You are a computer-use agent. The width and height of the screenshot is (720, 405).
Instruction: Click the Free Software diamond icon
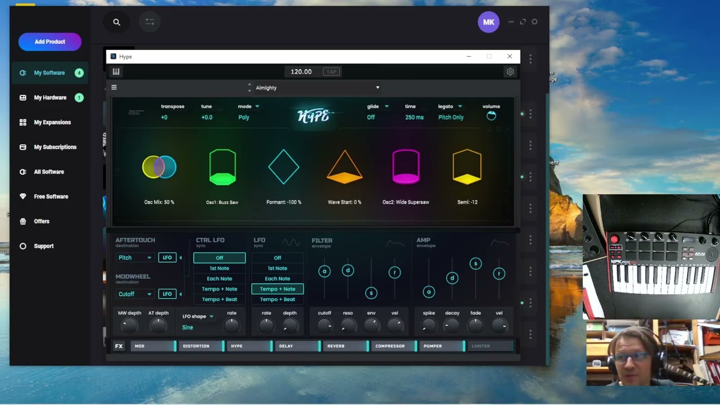(x=23, y=196)
